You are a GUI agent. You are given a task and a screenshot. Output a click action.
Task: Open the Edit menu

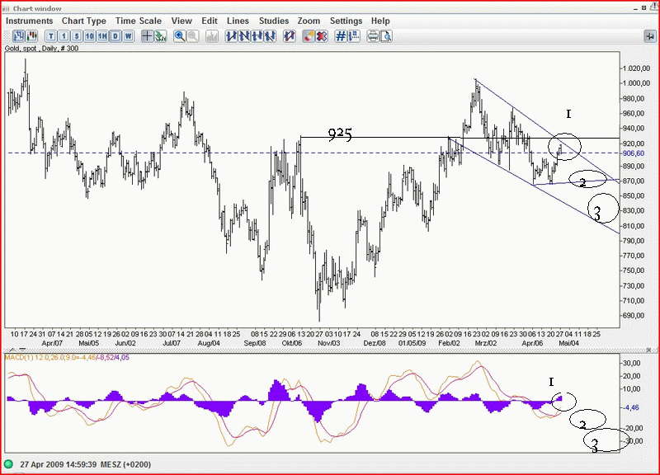click(210, 21)
